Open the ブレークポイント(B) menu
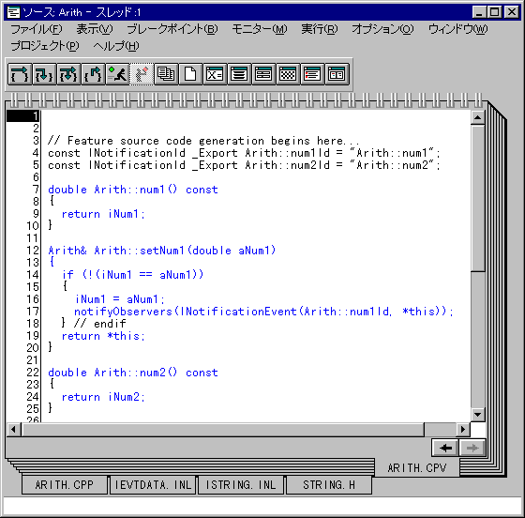The width and height of the screenshot is (525, 518). (x=172, y=29)
